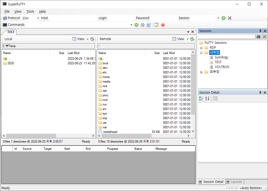Click the property pages icon in Session Detail

click(x=215, y=98)
